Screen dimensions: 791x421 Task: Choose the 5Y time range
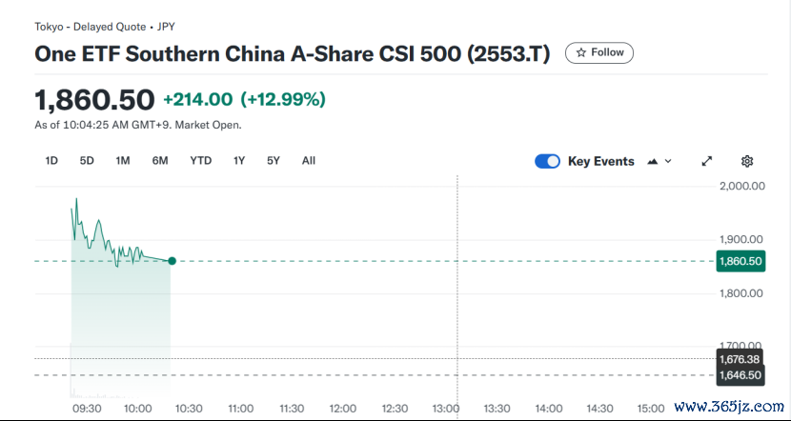pyautogui.click(x=274, y=160)
